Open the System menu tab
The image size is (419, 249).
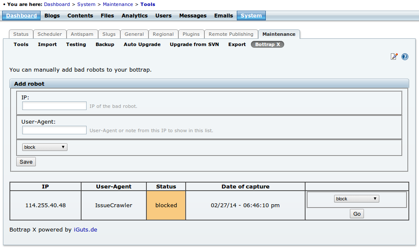[x=251, y=16]
